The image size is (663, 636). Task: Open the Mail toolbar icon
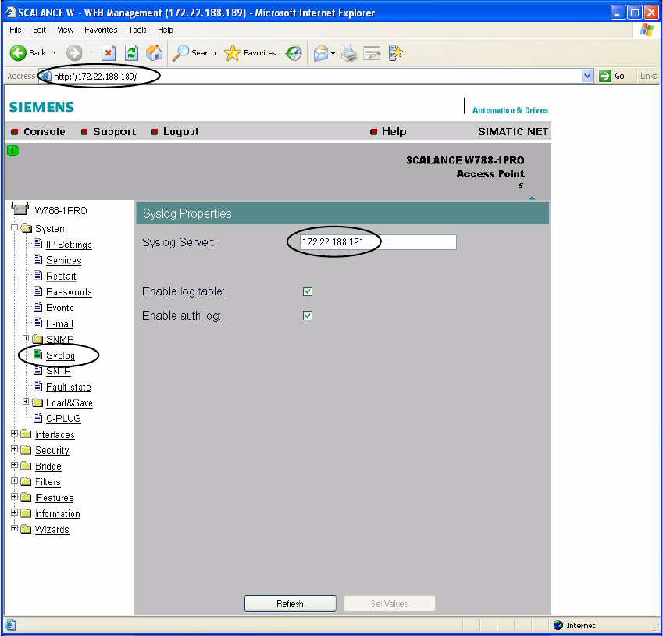[320, 53]
